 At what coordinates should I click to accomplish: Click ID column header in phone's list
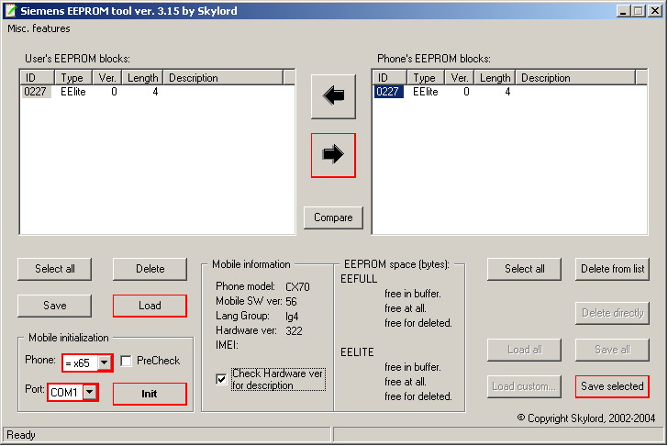tap(390, 78)
